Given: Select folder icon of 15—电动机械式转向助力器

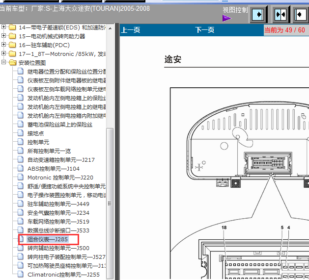Looking at the screenshot, I should [x=12, y=36].
